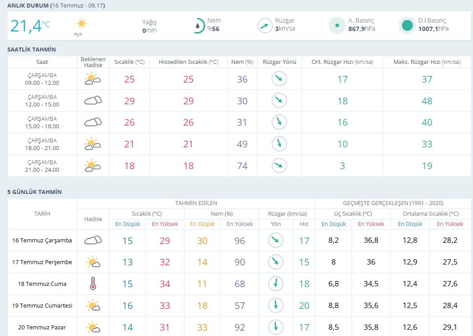Click the wind direction icon for 09.00 - 12.00
This screenshot has height=336, width=473.
click(279, 79)
